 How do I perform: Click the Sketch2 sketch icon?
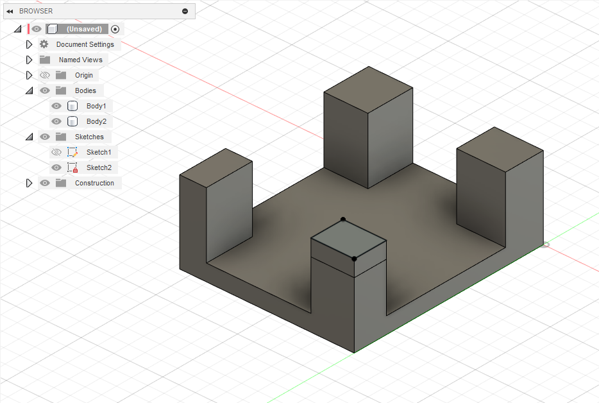coord(72,167)
